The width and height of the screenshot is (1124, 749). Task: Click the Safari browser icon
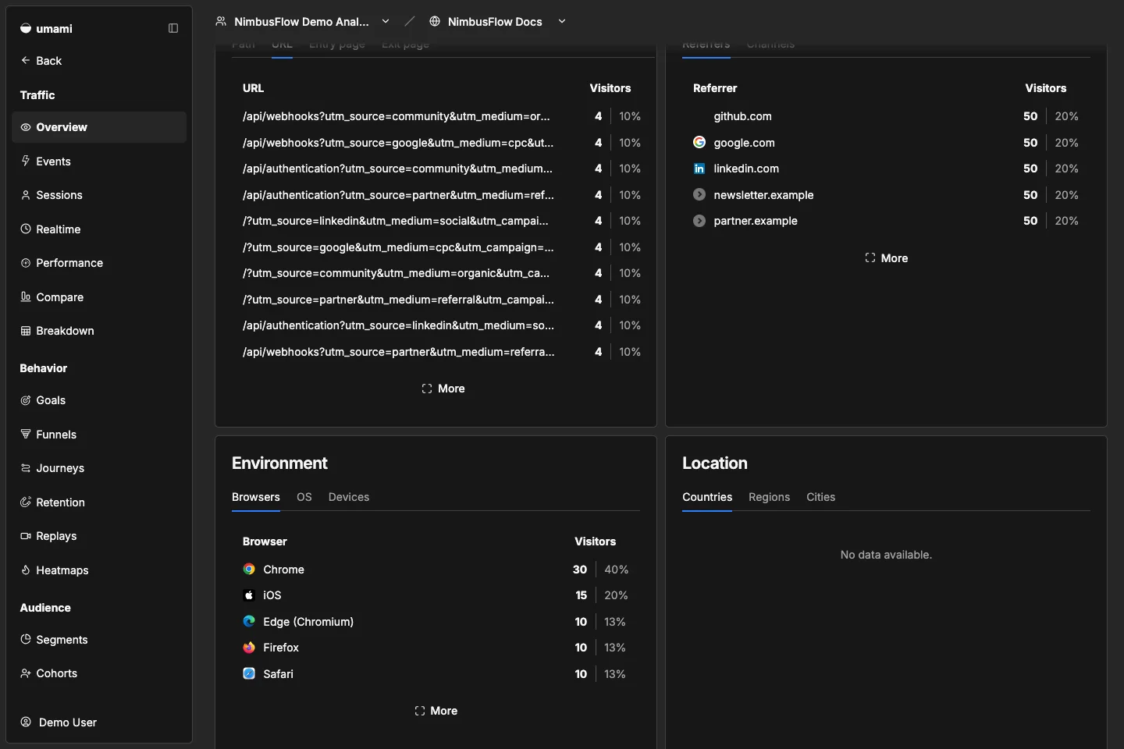[249, 674]
